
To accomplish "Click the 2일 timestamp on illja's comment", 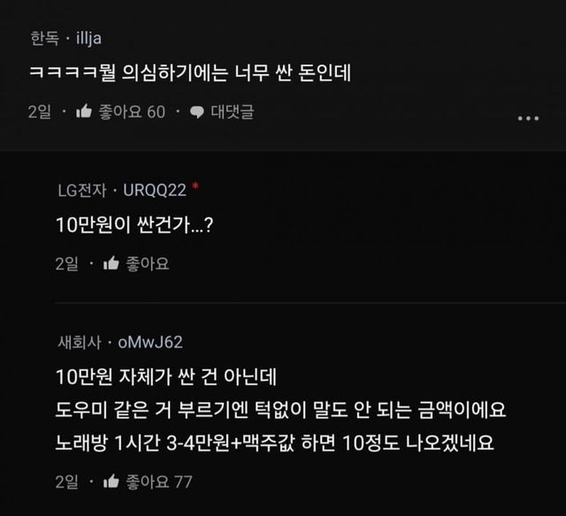I will point(40,111).
